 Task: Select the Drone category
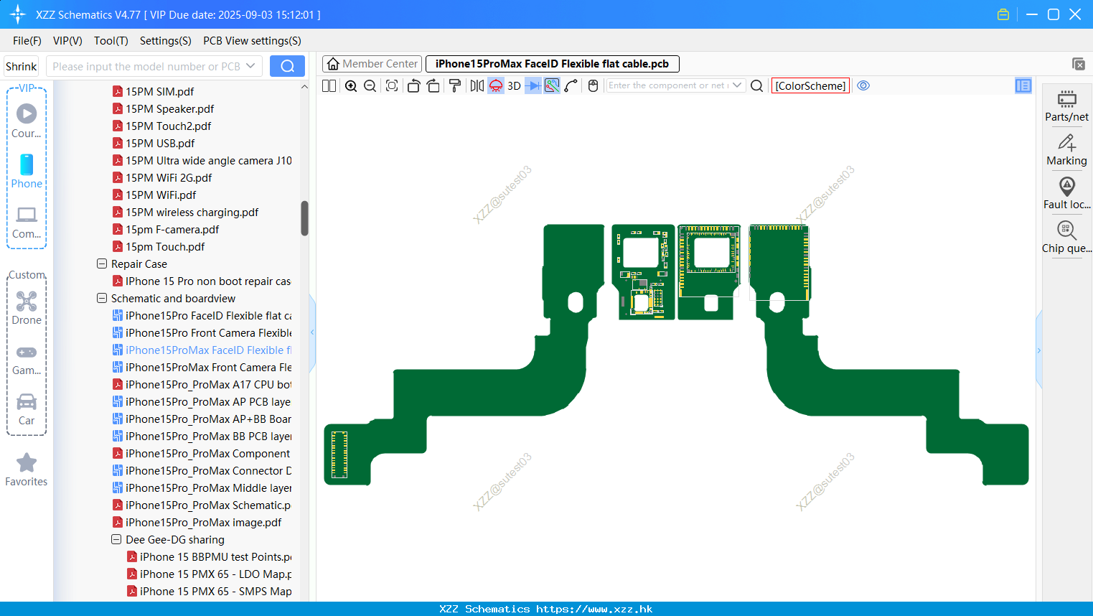coord(27,308)
